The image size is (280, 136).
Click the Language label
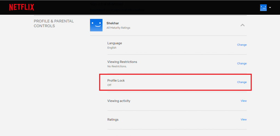(x=115, y=43)
